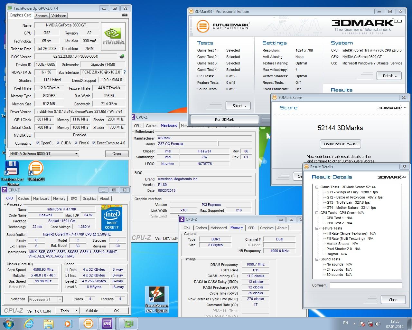Open About tab in the Memory window

[282, 228]
